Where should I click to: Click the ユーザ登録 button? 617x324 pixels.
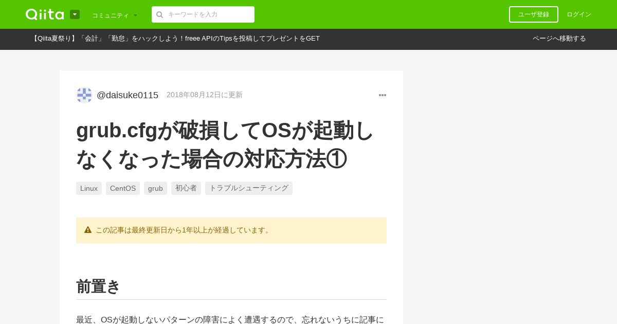(534, 14)
